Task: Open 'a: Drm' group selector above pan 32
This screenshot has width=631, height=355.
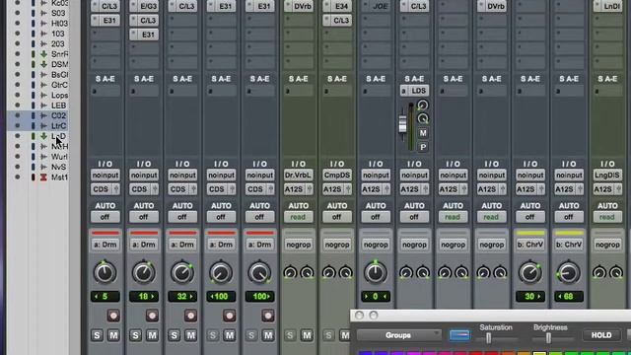Action: pos(182,245)
